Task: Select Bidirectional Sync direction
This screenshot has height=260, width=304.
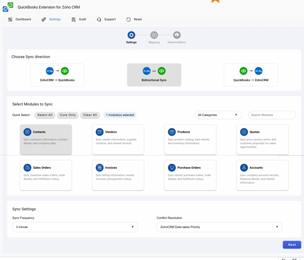Action: pos(154,75)
